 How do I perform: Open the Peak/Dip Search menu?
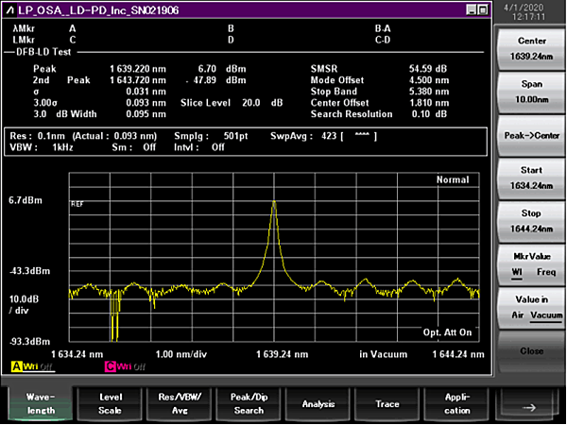(249, 403)
